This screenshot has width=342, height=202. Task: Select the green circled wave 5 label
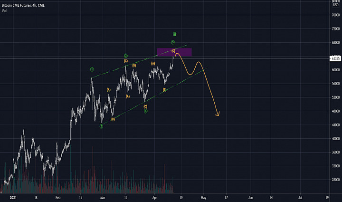(173, 42)
